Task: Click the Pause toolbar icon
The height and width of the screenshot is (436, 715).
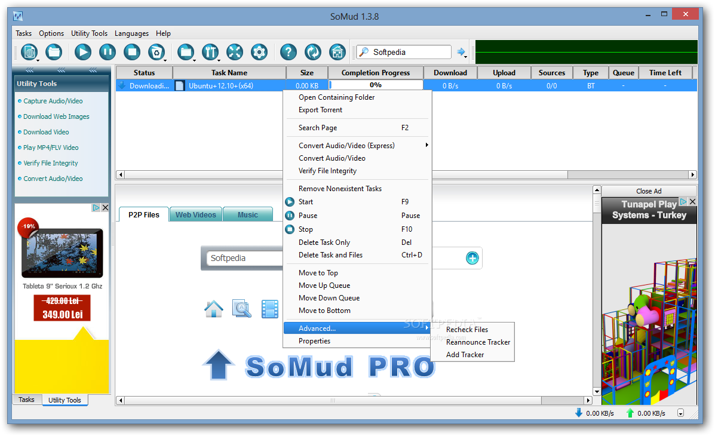Action: (107, 52)
